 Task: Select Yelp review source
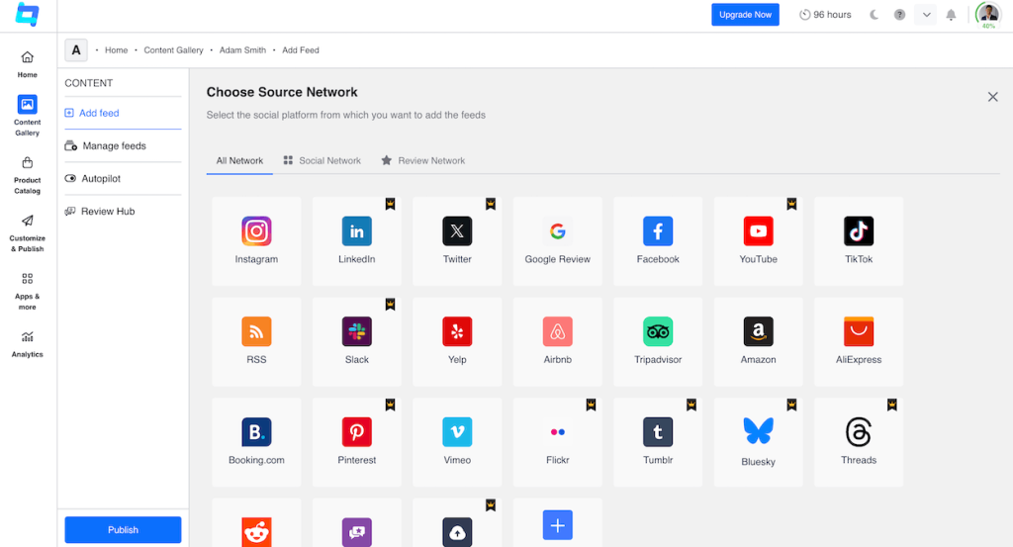457,341
